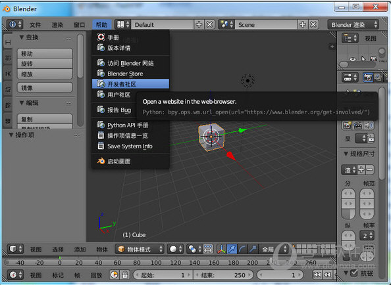Collapse the 变换 transform panel
The image size is (391, 285).
coord(22,37)
